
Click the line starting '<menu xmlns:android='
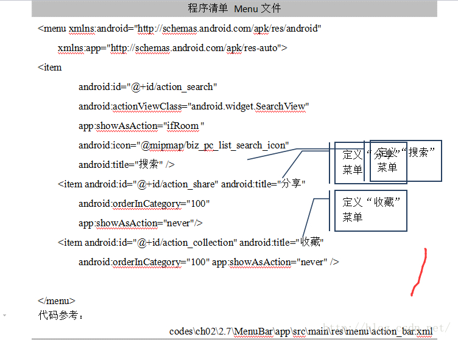pos(179,29)
